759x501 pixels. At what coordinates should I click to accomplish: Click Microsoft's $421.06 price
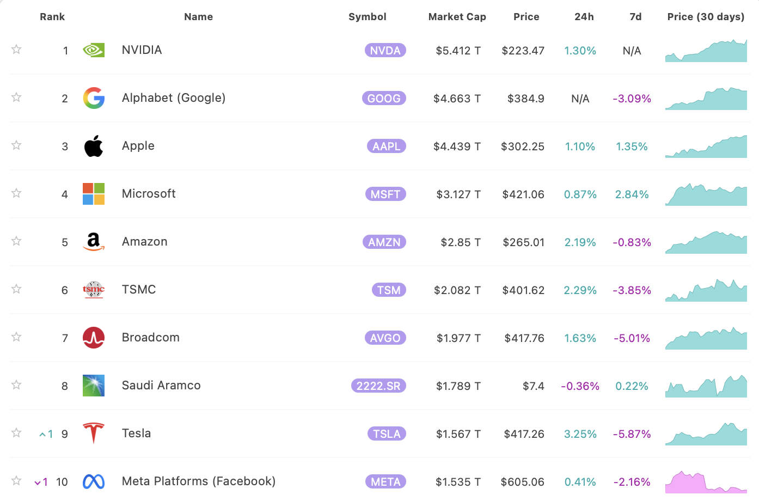tap(523, 194)
